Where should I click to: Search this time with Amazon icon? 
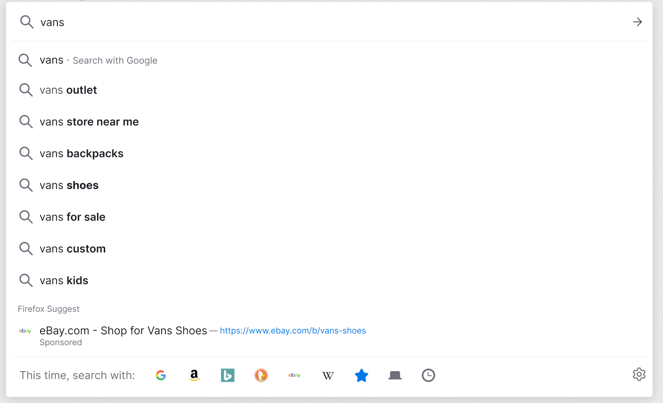194,375
